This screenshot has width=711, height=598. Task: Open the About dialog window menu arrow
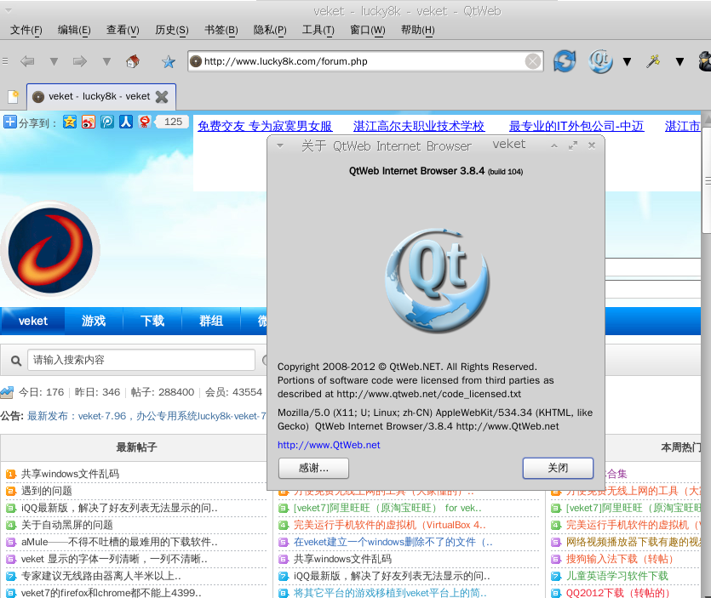click(280, 145)
